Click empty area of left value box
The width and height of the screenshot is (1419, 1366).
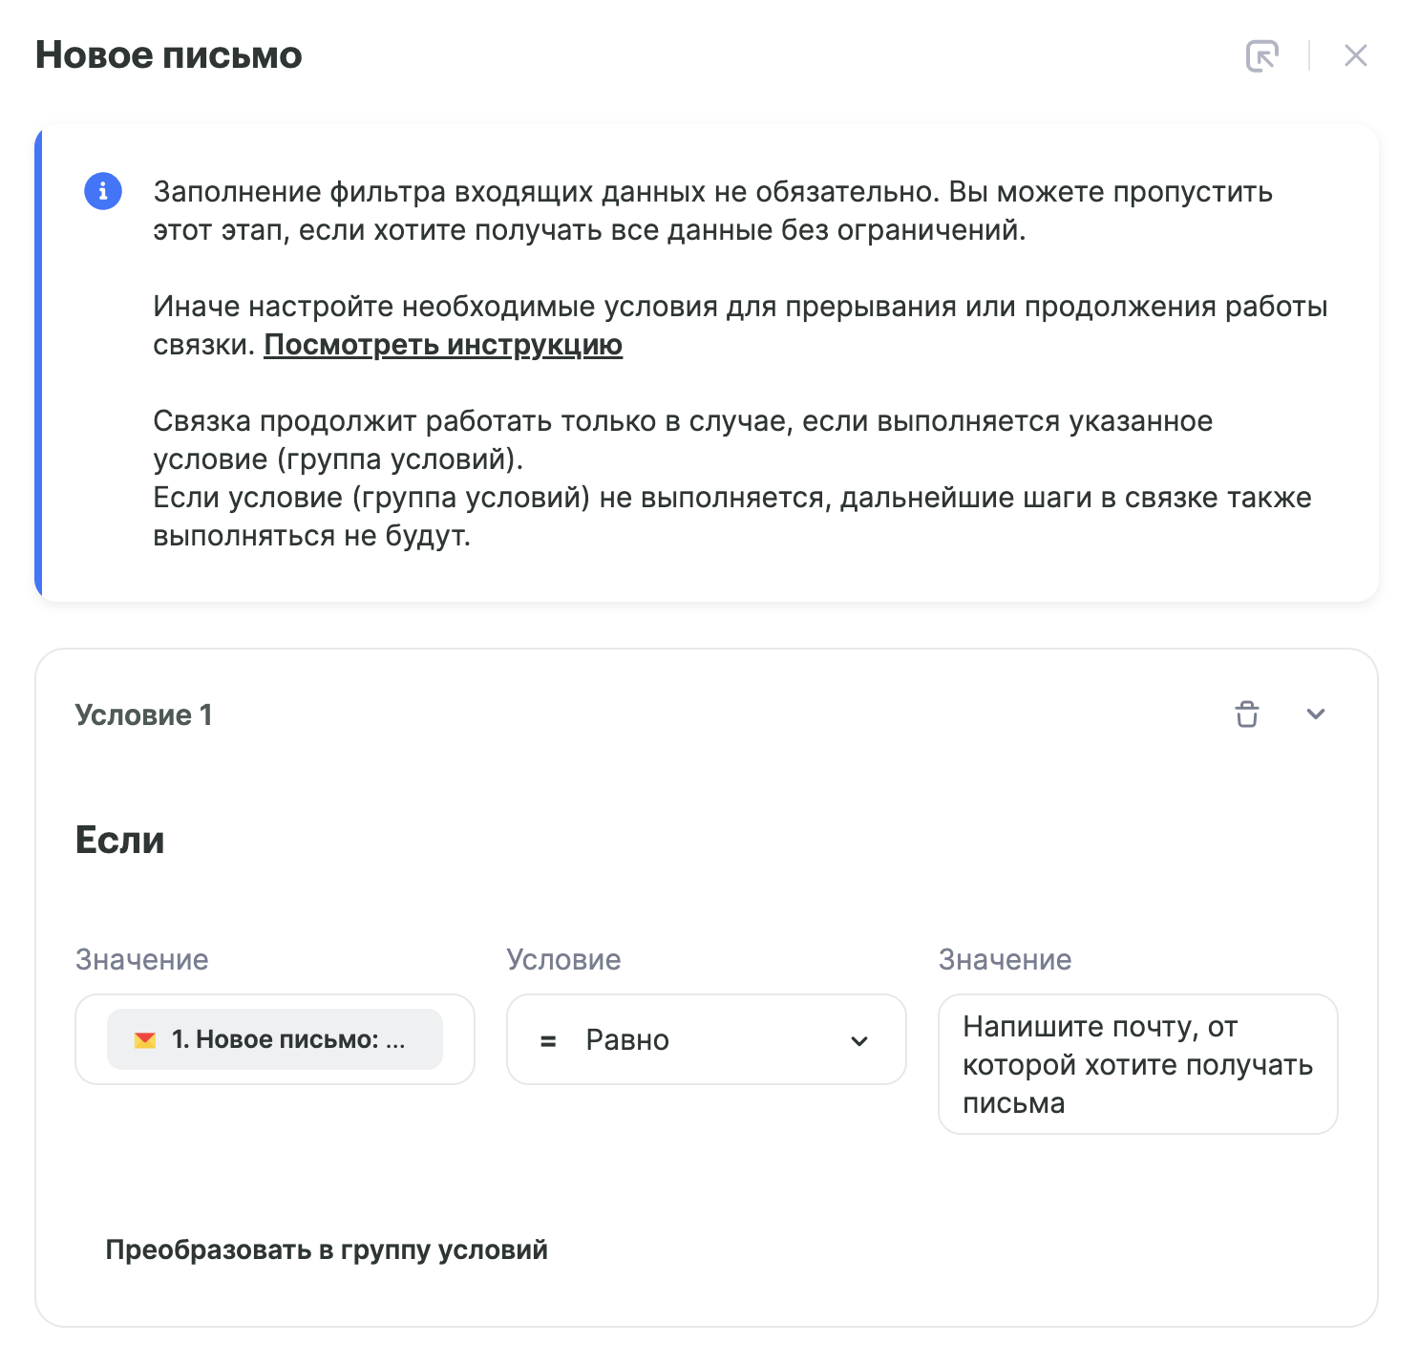[458, 1039]
